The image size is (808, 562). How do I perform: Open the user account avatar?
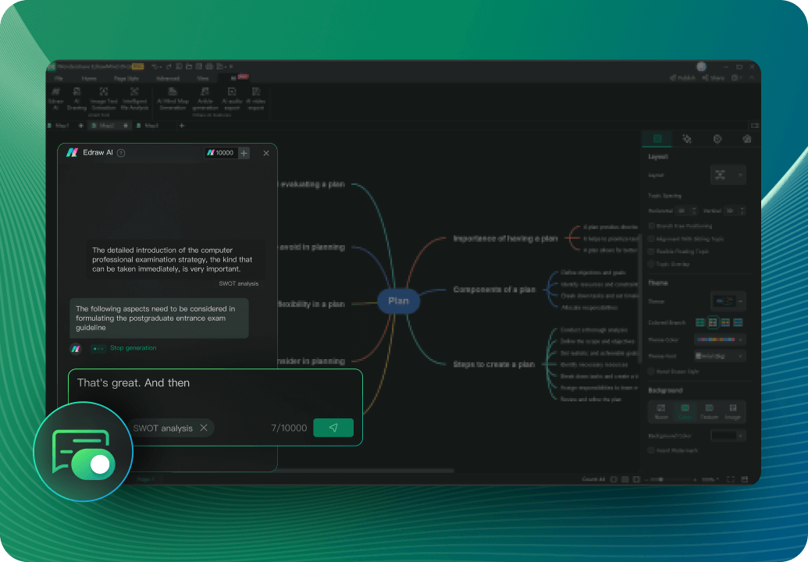[701, 66]
